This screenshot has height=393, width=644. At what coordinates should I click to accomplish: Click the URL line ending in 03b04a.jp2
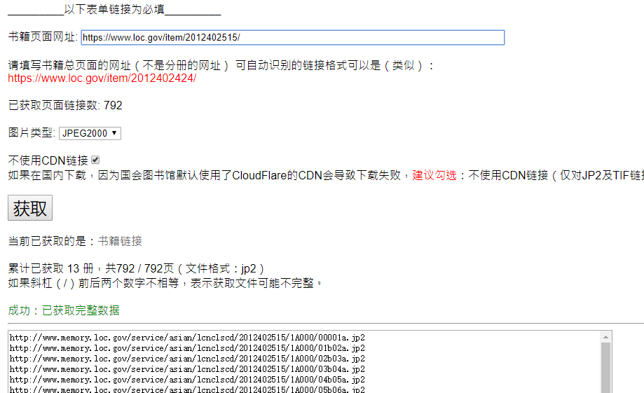187,369
